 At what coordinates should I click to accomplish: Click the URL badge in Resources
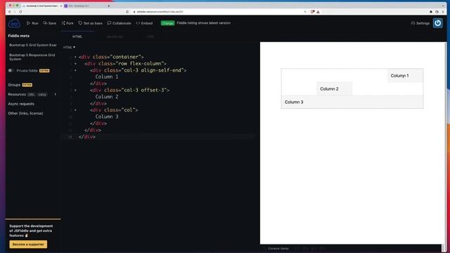coord(31,94)
